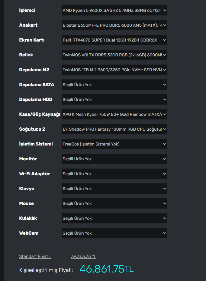Expand the Anakart motherboard selection
This screenshot has width=206, height=281.
(x=114, y=25)
